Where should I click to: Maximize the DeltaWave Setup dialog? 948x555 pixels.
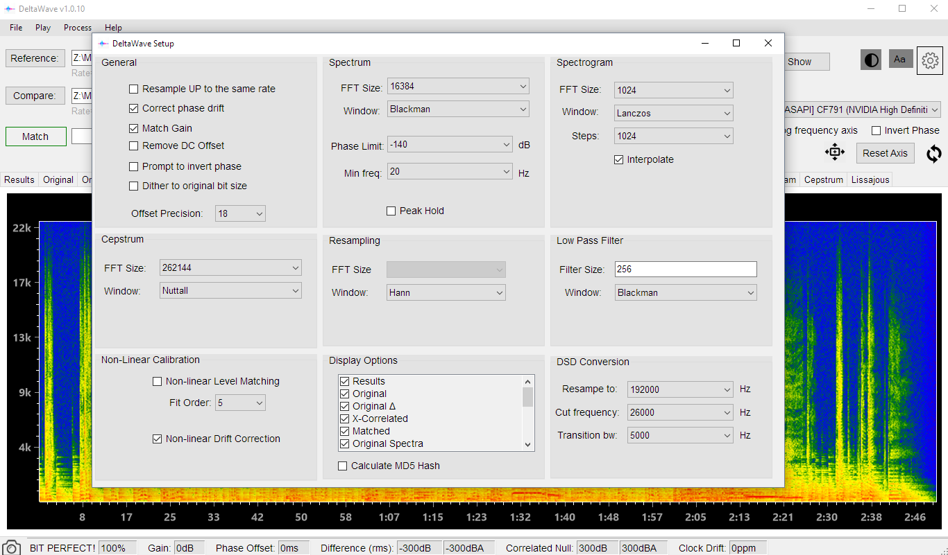(736, 43)
